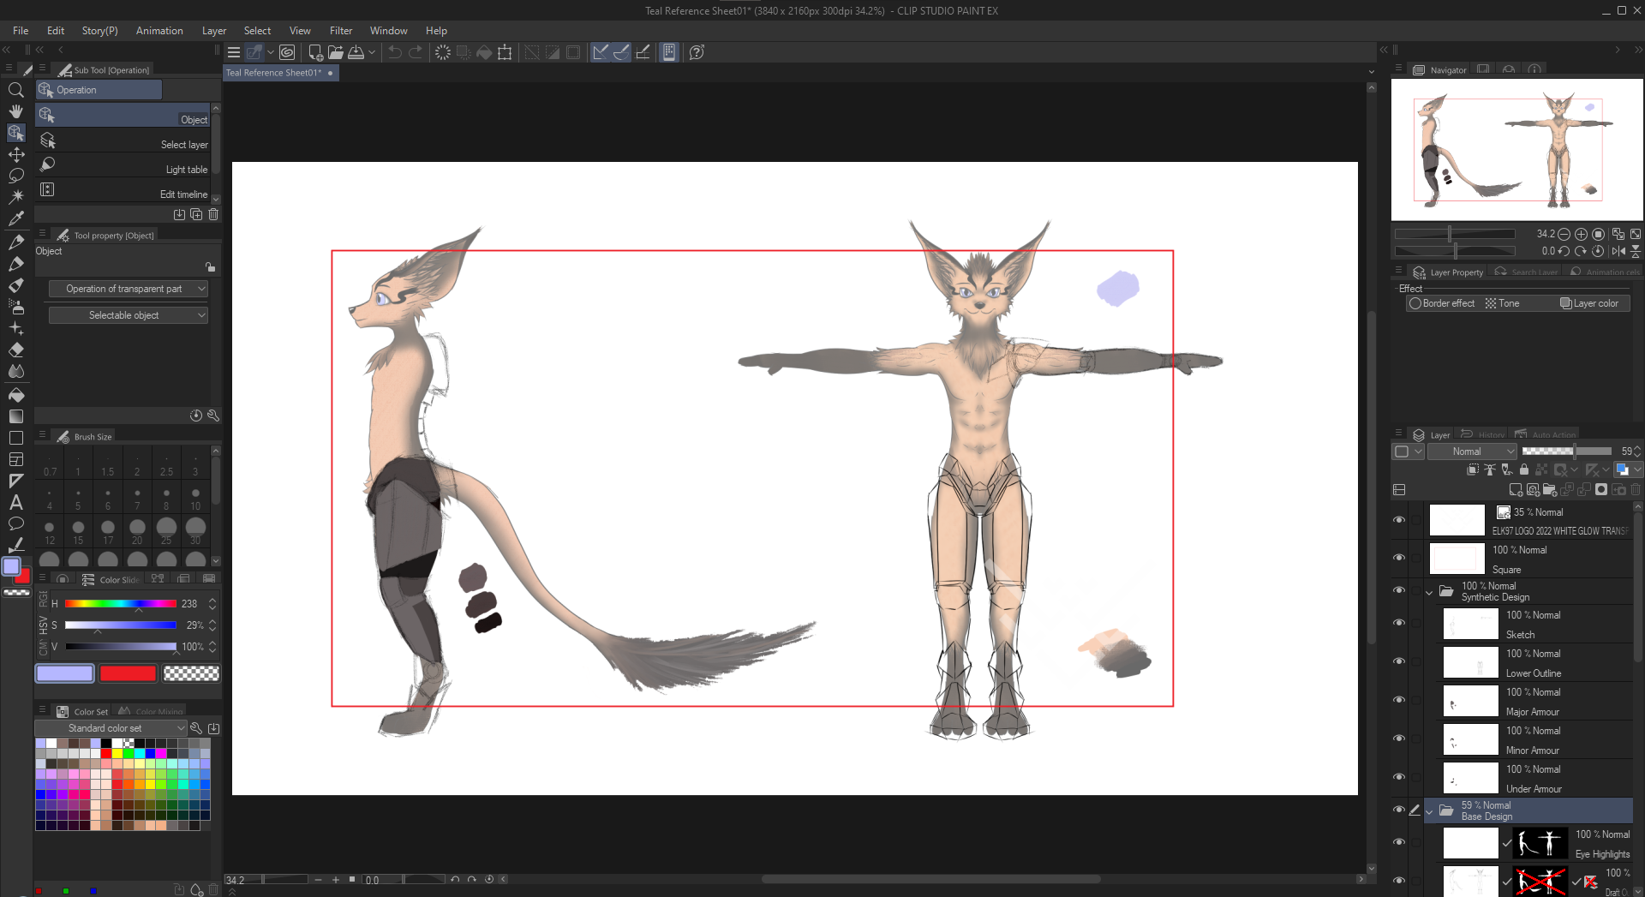Select the Zoom magnifier tool
Image resolution: width=1645 pixels, height=897 pixels.
point(15,90)
